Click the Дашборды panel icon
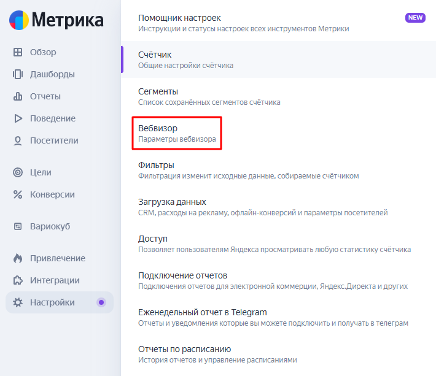 point(18,74)
